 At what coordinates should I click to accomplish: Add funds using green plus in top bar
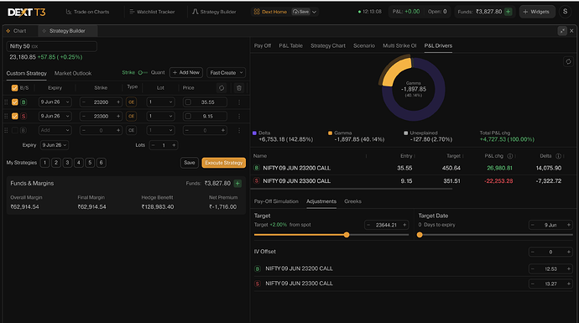509,12
